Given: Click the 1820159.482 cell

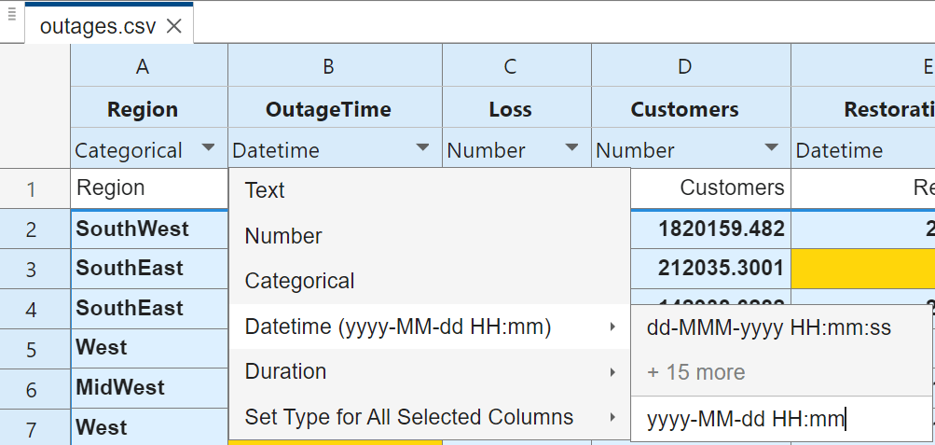Looking at the screenshot, I should (710, 229).
